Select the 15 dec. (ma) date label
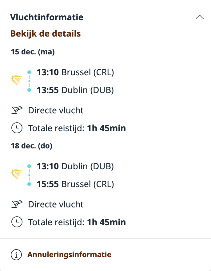The height and width of the screenshot is (271, 211). coord(33,52)
